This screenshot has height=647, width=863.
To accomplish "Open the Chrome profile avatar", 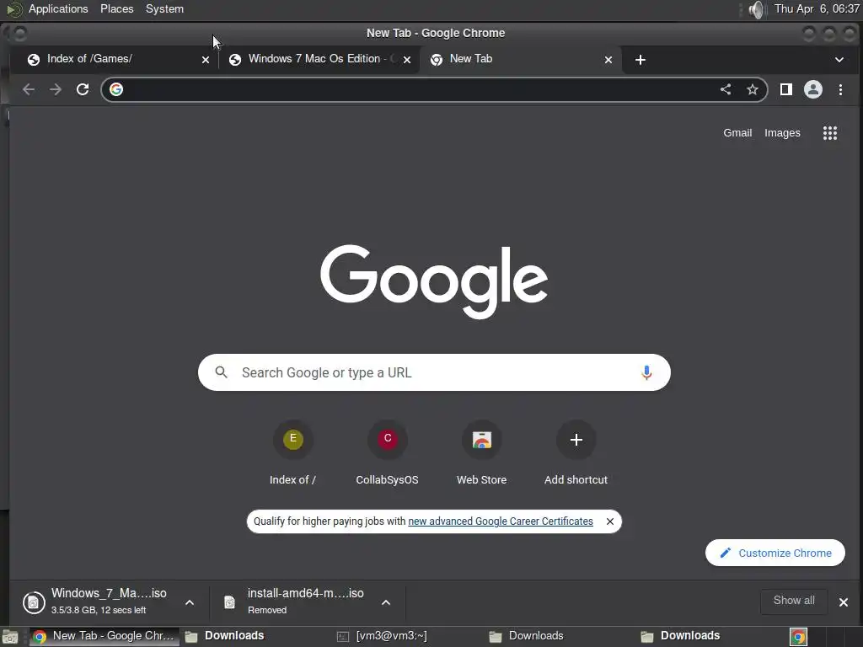I will [x=813, y=89].
